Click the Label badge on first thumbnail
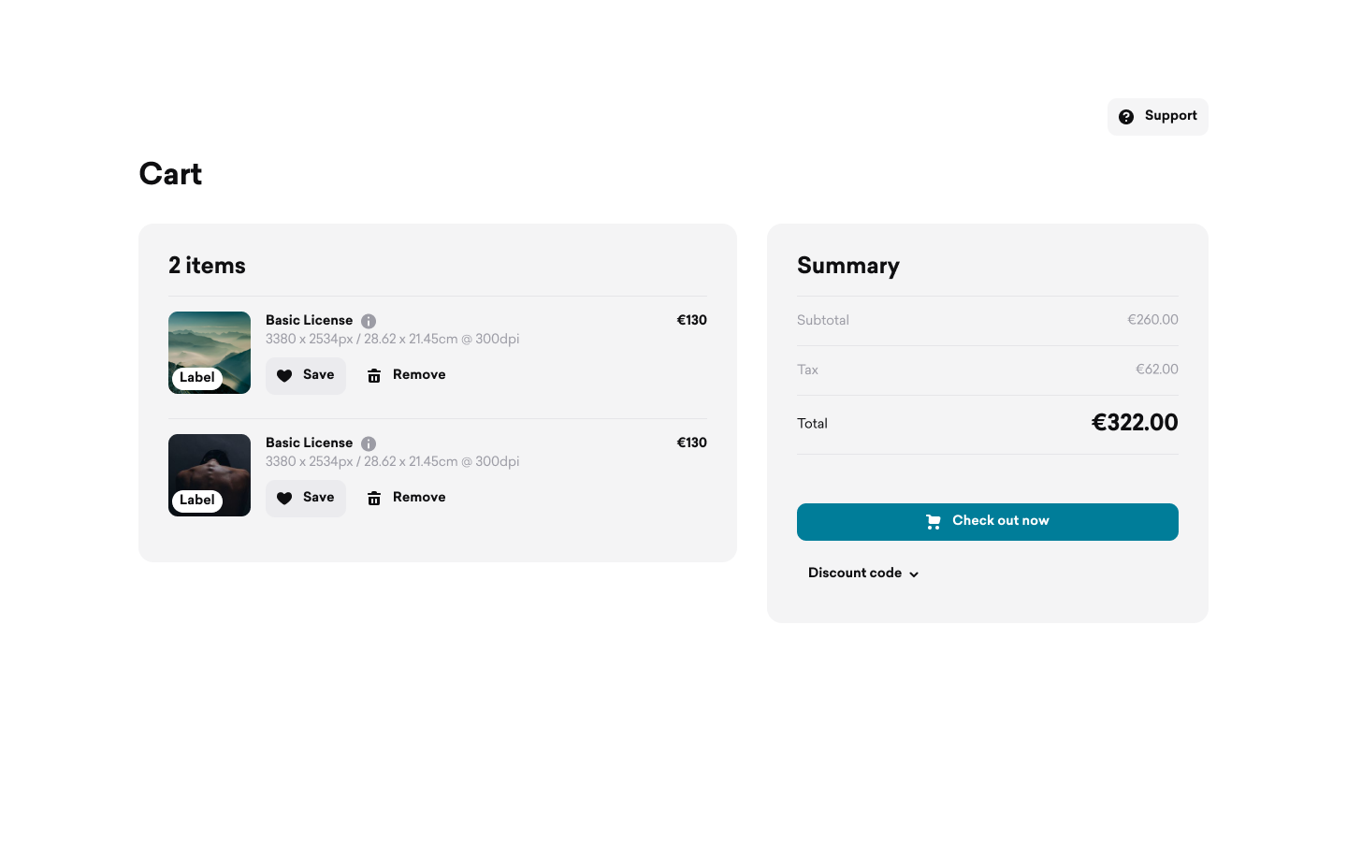 click(x=197, y=378)
